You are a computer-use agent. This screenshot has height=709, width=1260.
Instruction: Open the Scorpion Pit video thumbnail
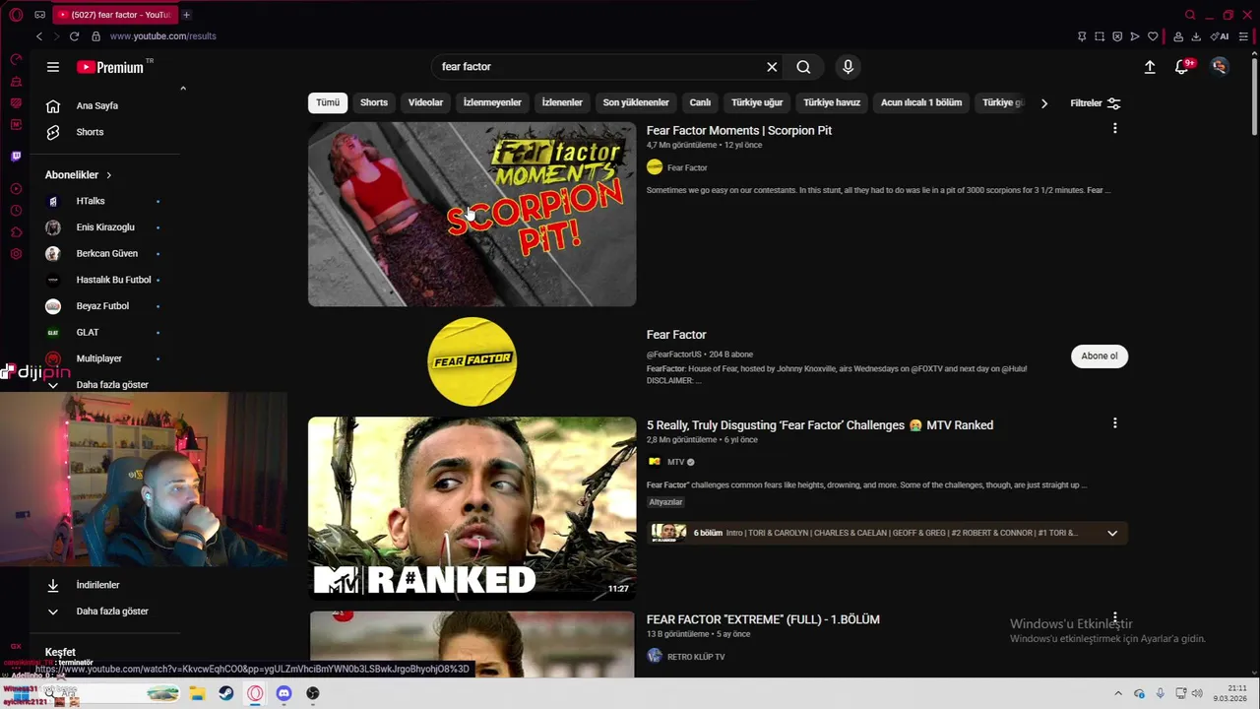[x=472, y=214]
